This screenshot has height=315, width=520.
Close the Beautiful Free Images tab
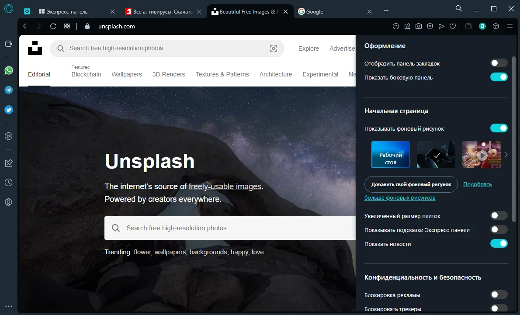(x=285, y=12)
